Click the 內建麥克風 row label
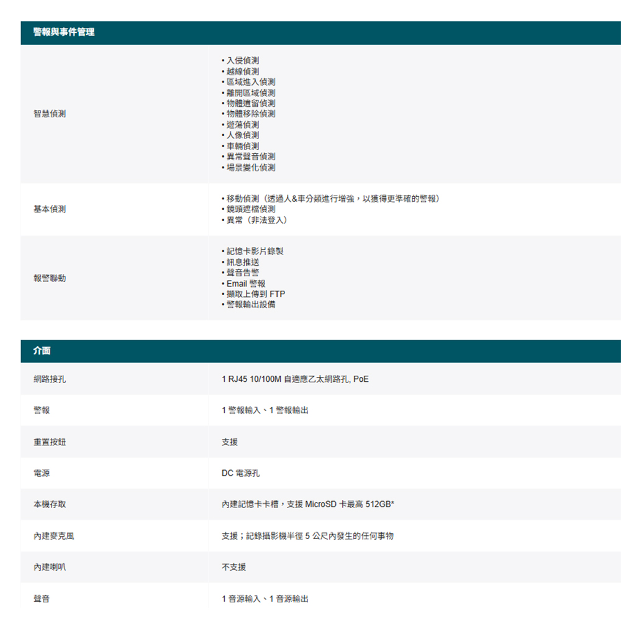The image size is (621, 621). (54, 536)
